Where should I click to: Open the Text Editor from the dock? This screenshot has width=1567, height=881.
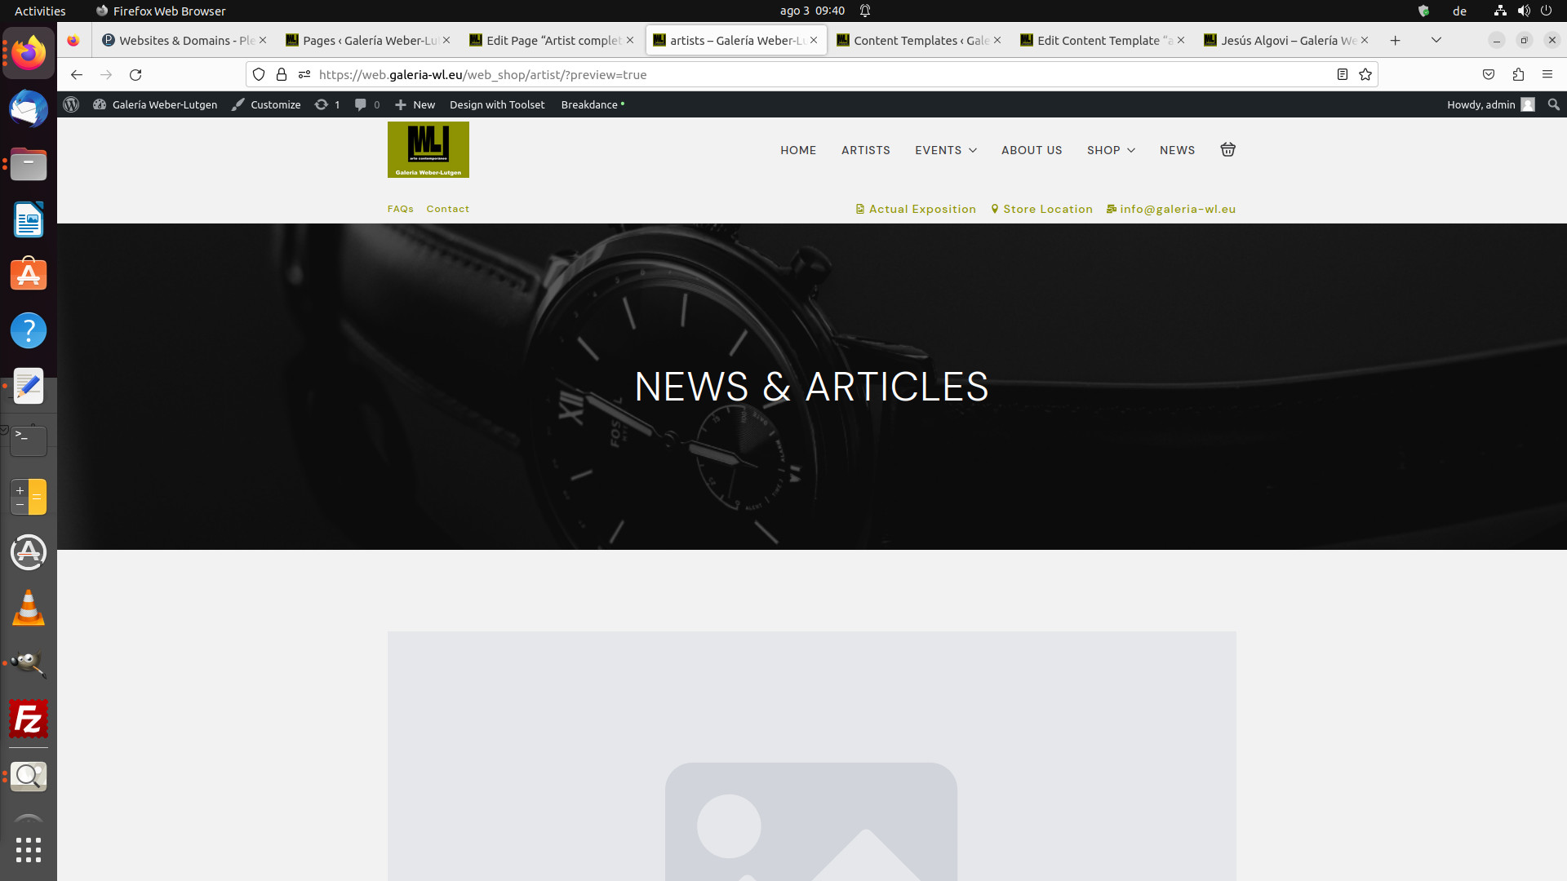(x=29, y=386)
